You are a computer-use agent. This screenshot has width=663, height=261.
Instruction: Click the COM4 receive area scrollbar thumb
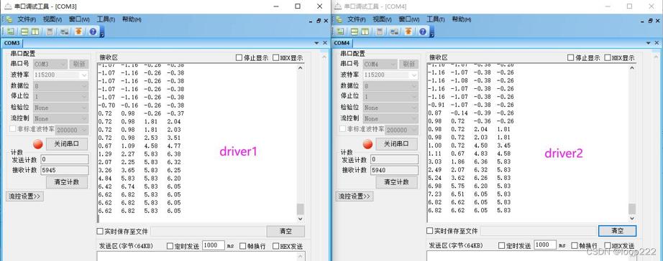point(631,209)
